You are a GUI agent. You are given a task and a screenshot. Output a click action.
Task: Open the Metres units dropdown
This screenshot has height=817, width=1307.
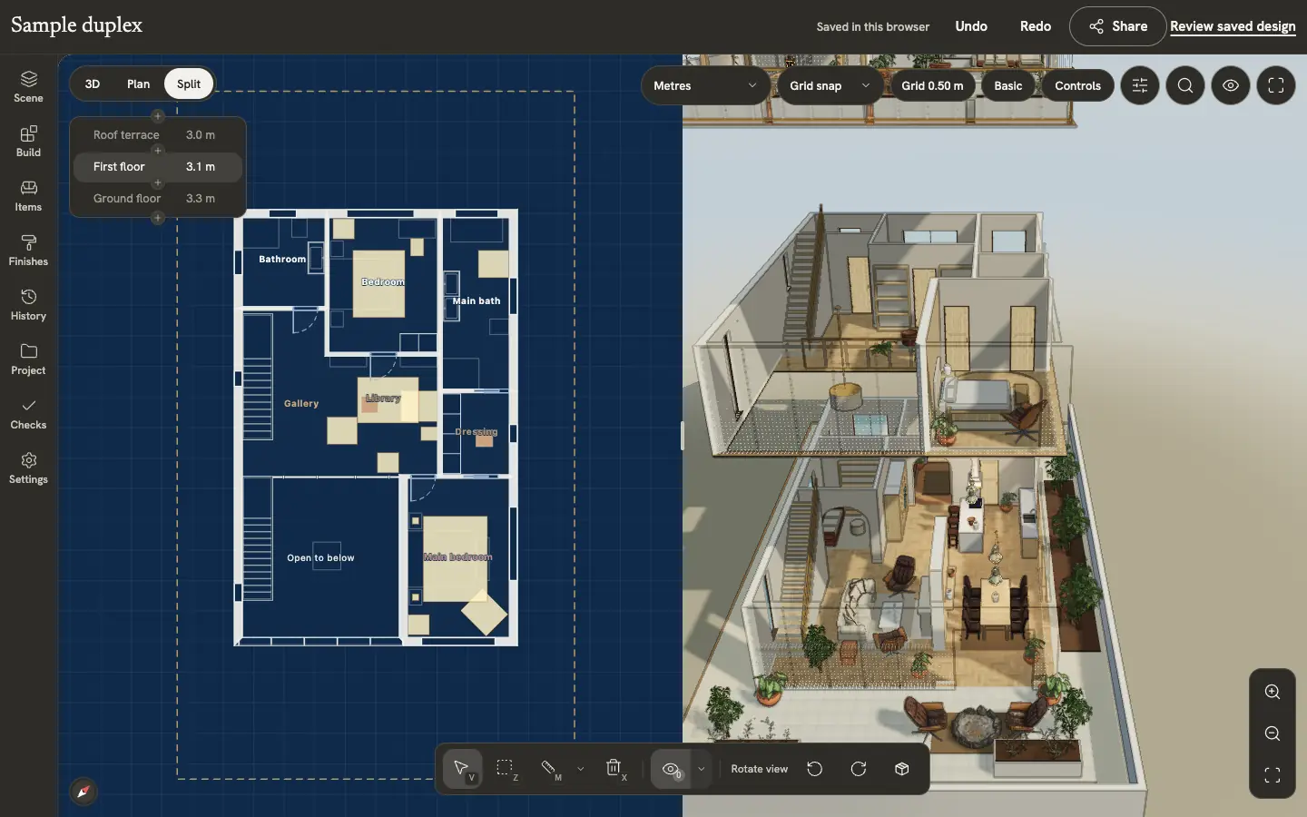[x=705, y=85]
